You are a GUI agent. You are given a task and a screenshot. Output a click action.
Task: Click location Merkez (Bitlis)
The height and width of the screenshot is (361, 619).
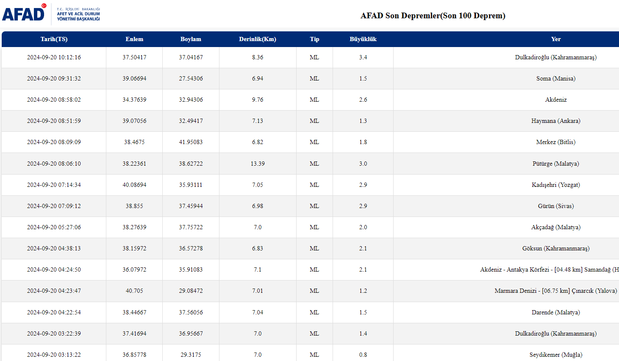pos(556,142)
